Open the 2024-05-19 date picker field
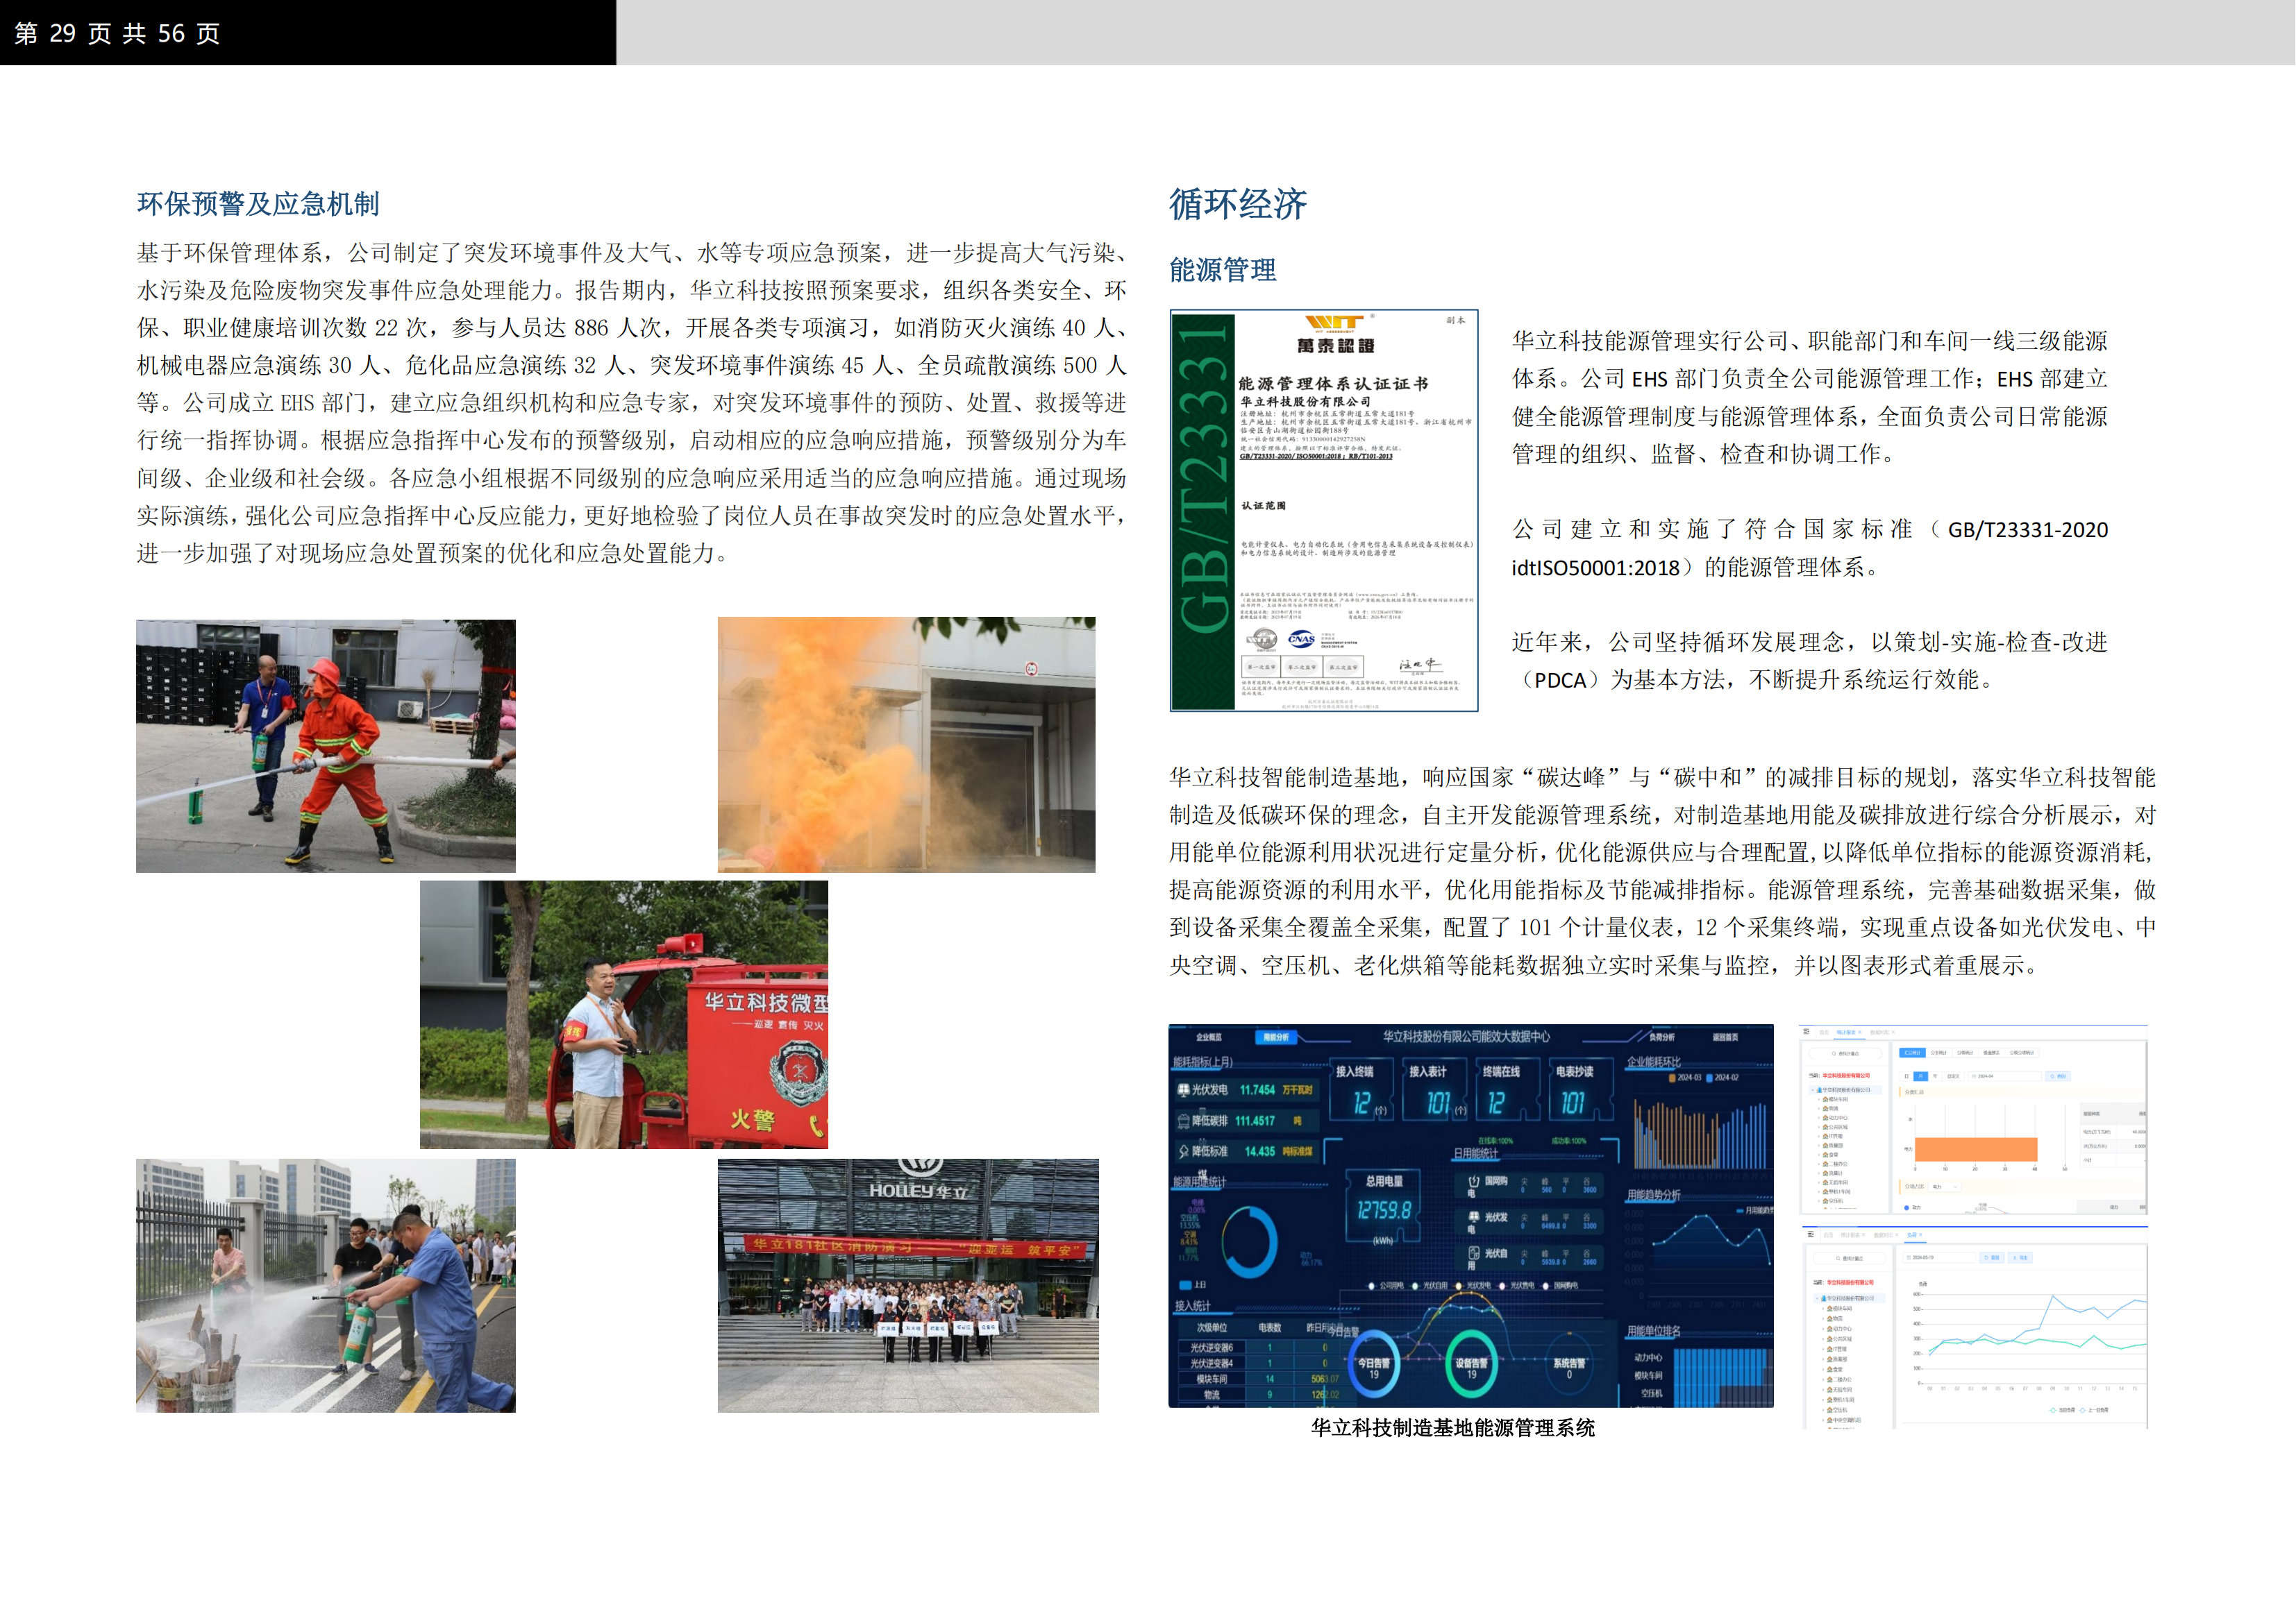The width and height of the screenshot is (2296, 1623). click(1940, 1257)
